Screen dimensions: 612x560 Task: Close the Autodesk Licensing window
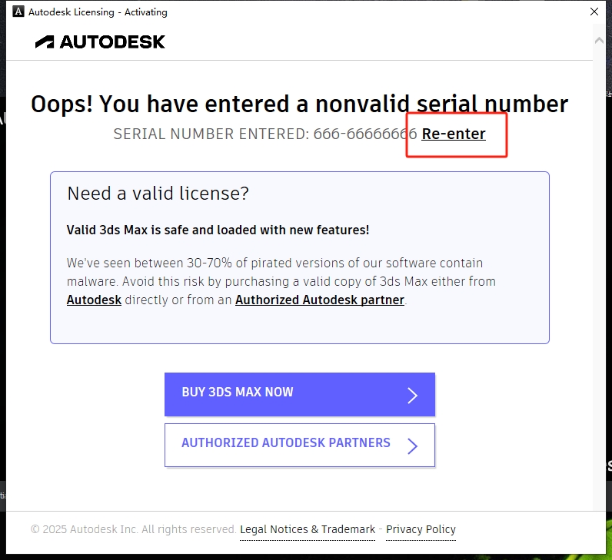pos(594,12)
